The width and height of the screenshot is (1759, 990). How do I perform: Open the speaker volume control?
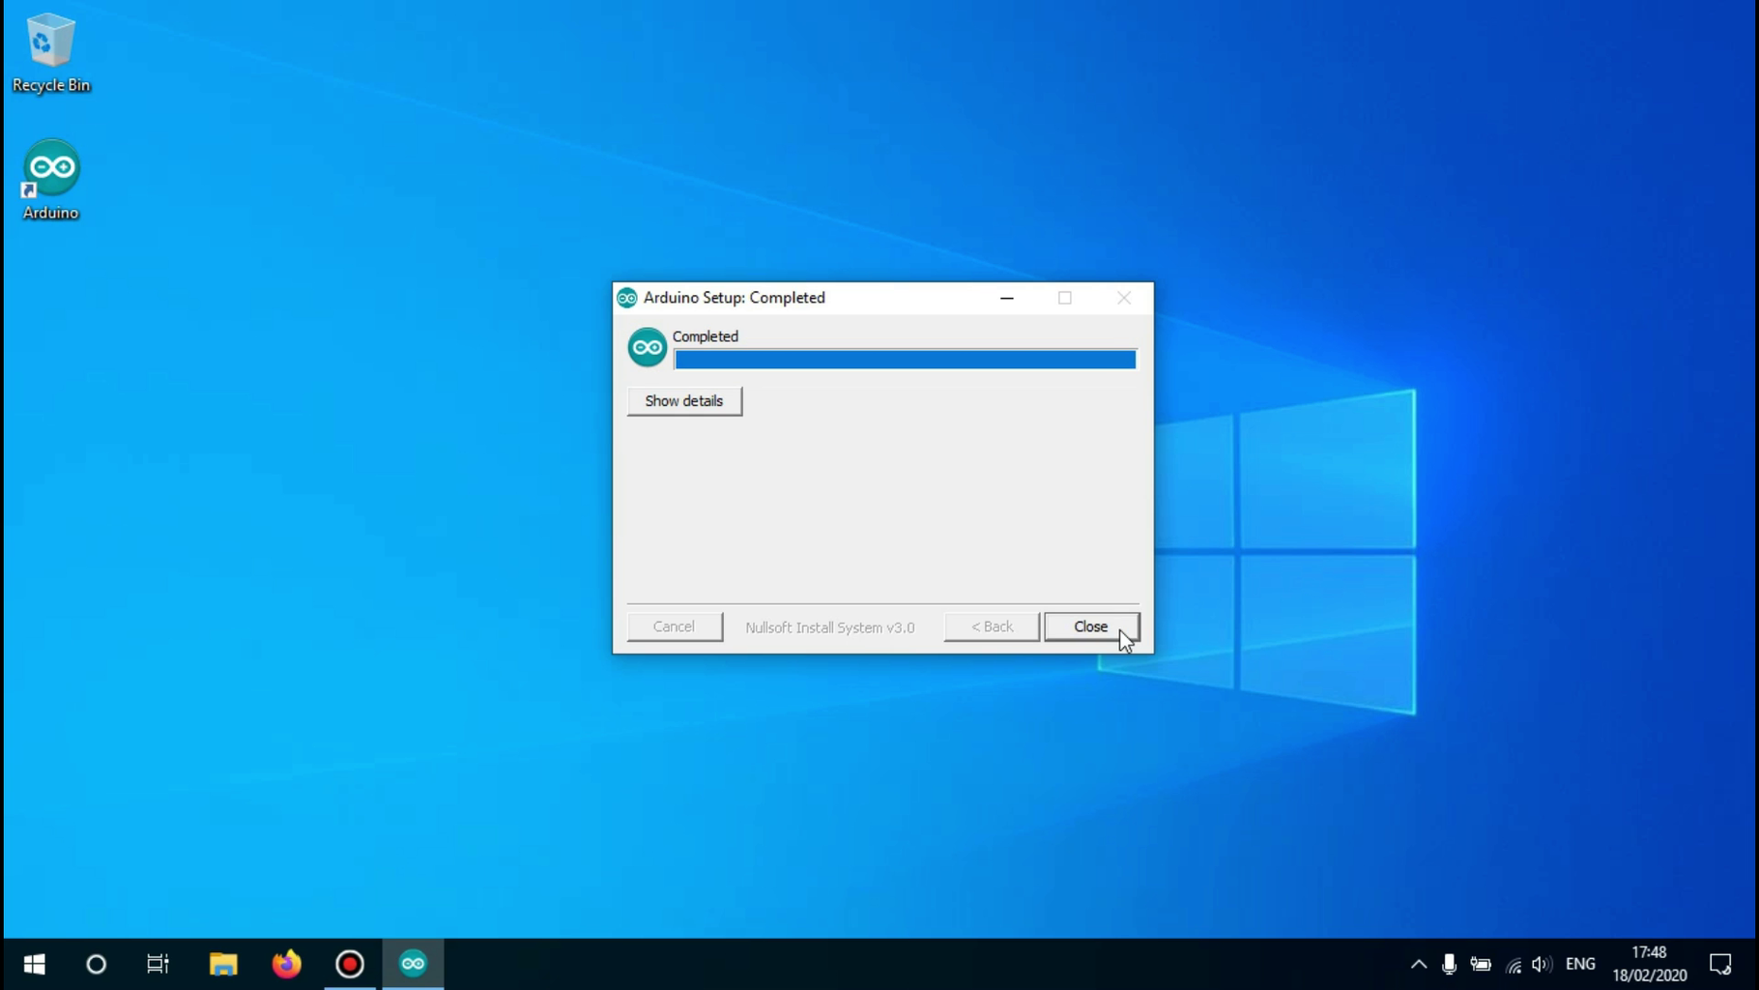(x=1542, y=964)
